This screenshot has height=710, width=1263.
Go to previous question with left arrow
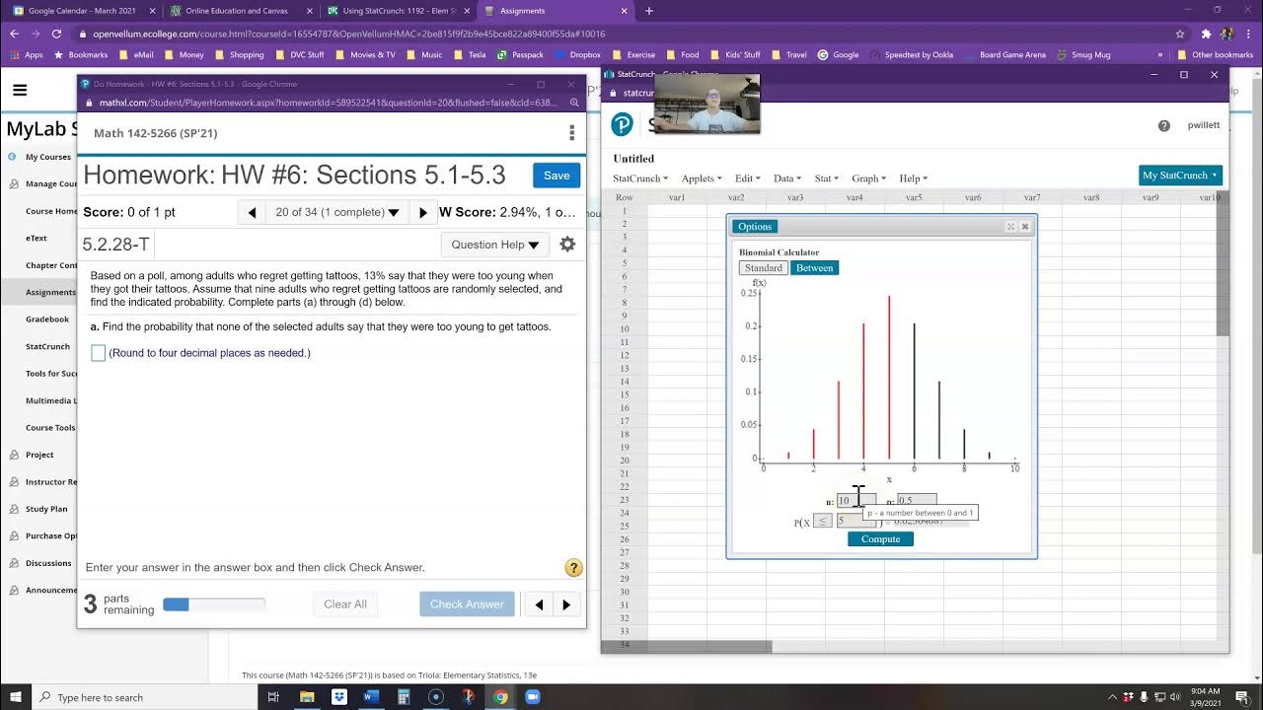coord(252,212)
